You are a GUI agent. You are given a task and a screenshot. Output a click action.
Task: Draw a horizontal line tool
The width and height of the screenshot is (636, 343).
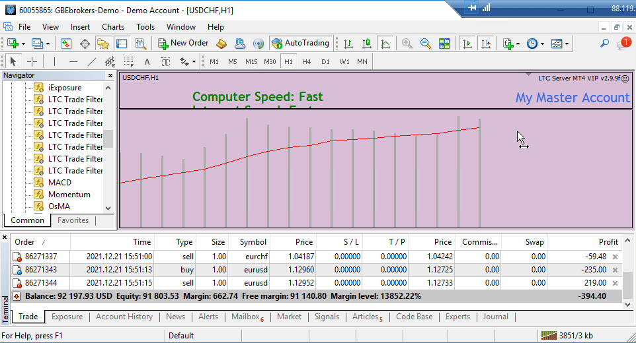pos(73,61)
